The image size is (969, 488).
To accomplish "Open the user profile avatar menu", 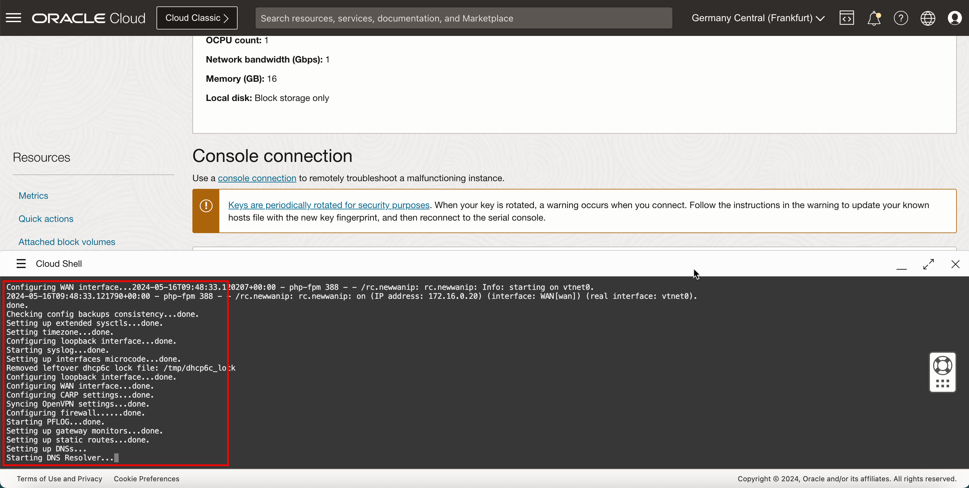I will (954, 18).
